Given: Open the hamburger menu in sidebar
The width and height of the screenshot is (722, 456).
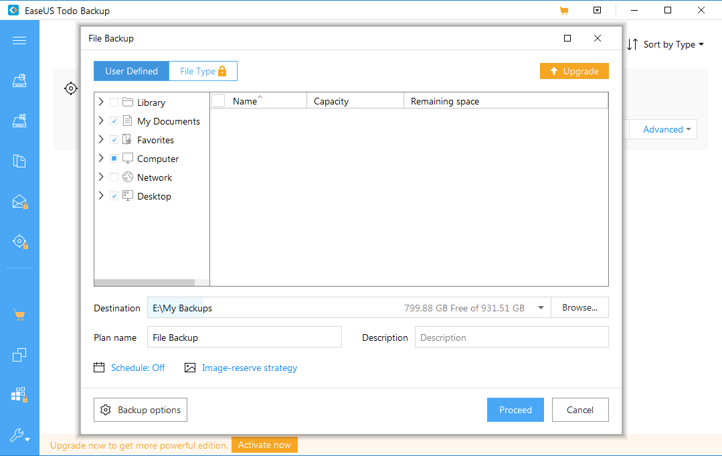Looking at the screenshot, I should 19,41.
